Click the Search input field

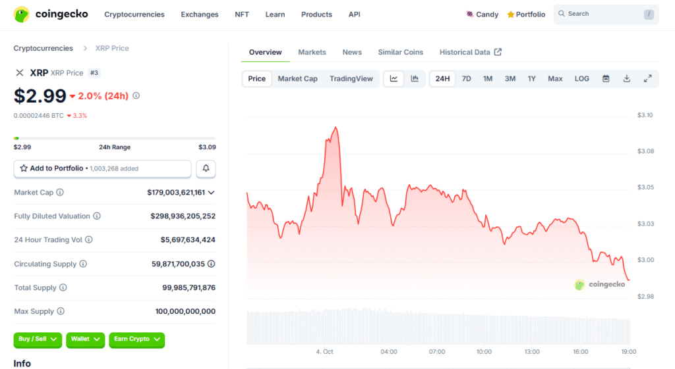pos(597,14)
